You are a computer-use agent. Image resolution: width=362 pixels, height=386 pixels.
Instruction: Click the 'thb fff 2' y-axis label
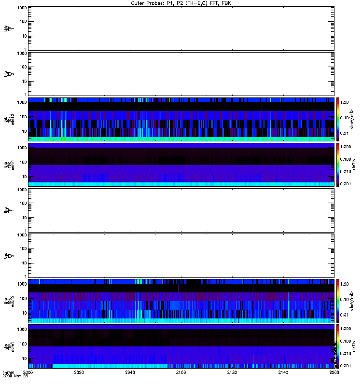(9, 74)
